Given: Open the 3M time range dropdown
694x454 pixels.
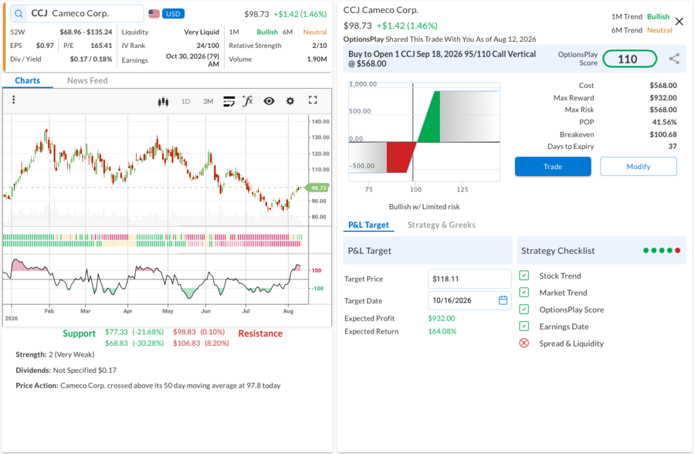Looking at the screenshot, I should tap(208, 101).
